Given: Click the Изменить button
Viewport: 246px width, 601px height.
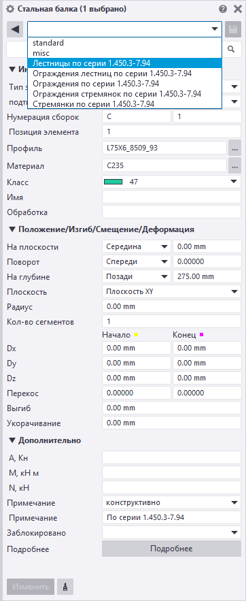Looking at the screenshot, I should point(31,587).
